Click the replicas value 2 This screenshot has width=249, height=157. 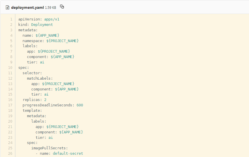[x=45, y=100]
